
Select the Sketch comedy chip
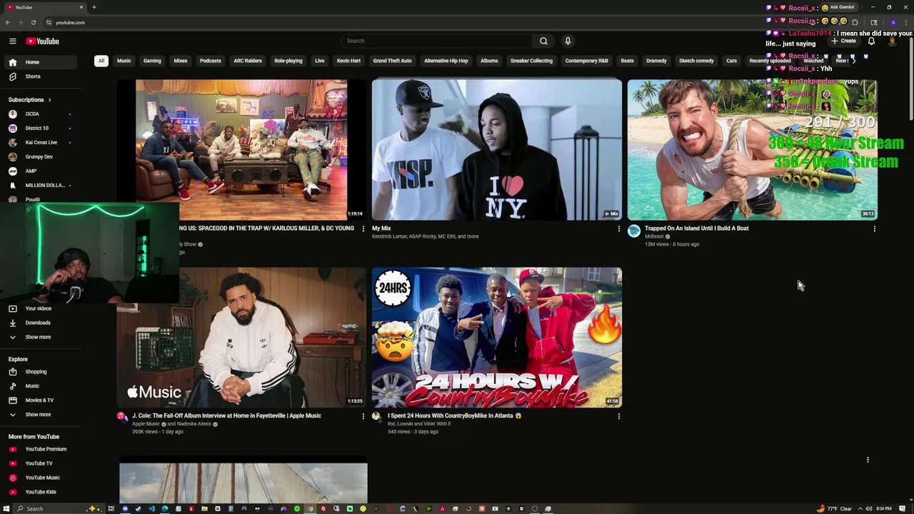click(x=696, y=61)
